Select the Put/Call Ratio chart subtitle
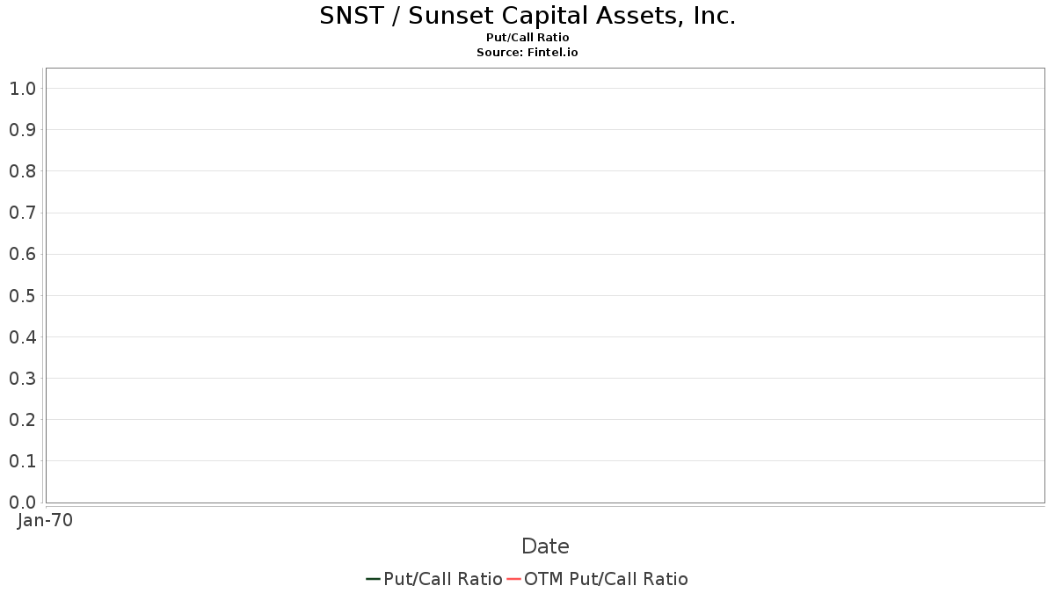 [527, 38]
